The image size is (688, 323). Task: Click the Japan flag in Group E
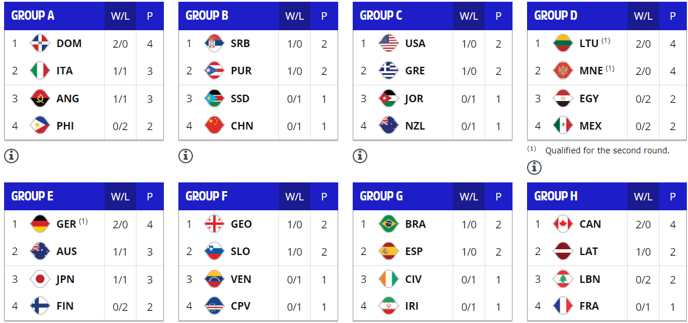tap(40, 279)
